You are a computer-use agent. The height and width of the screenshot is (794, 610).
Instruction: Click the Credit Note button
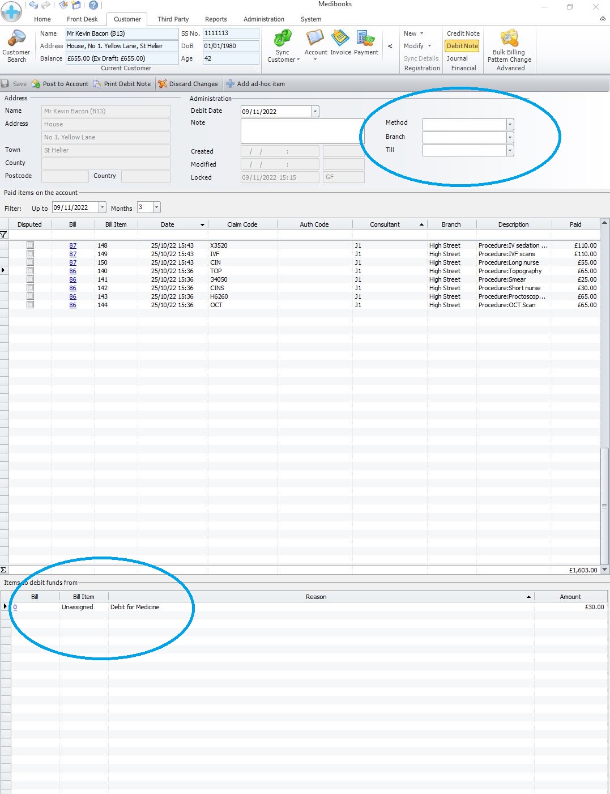[463, 33]
